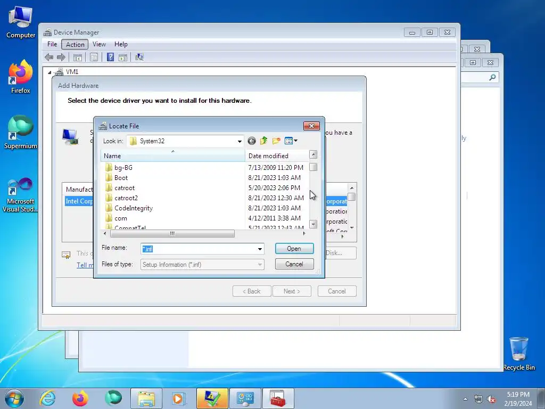Image resolution: width=545 pixels, height=409 pixels.
Task: Click the taskbar clock showing 5:19 PM
Action: click(518, 399)
